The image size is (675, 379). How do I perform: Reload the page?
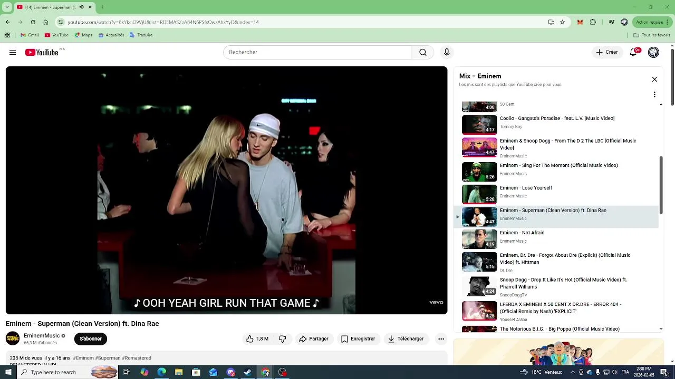pyautogui.click(x=33, y=22)
